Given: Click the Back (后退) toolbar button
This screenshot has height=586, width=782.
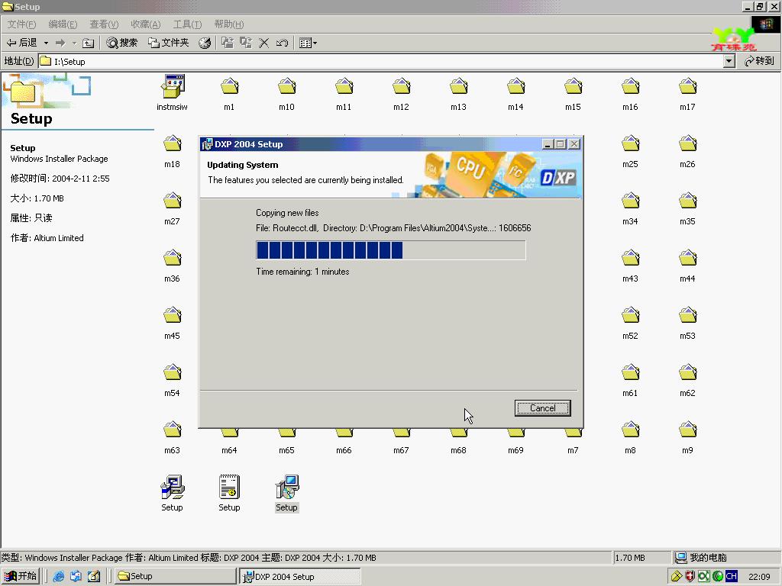Looking at the screenshot, I should 22,43.
